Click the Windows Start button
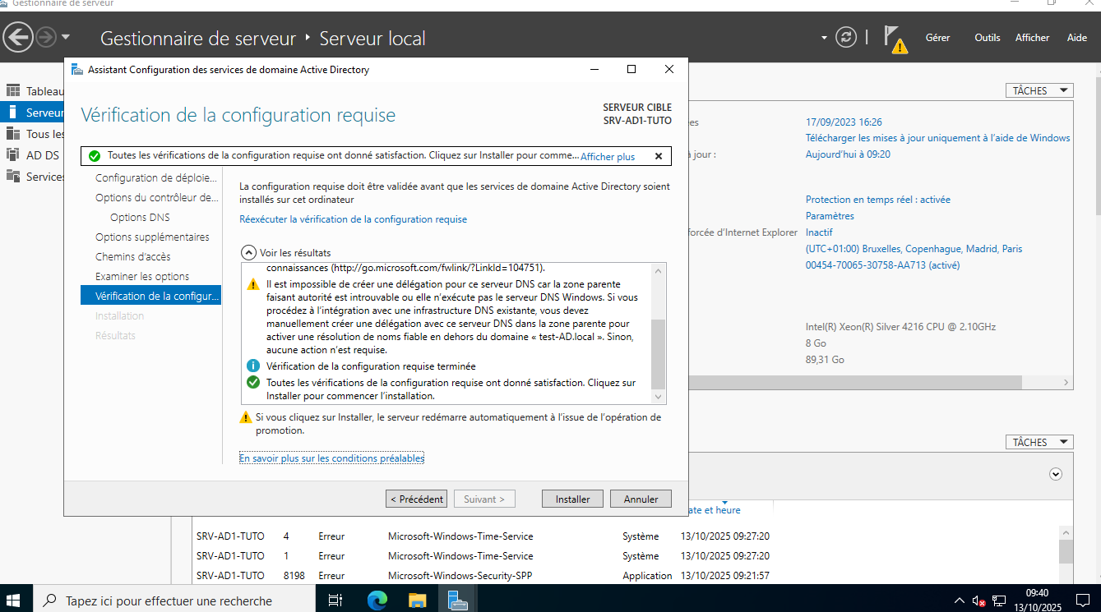Image resolution: width=1101 pixels, height=612 pixels. (16, 600)
